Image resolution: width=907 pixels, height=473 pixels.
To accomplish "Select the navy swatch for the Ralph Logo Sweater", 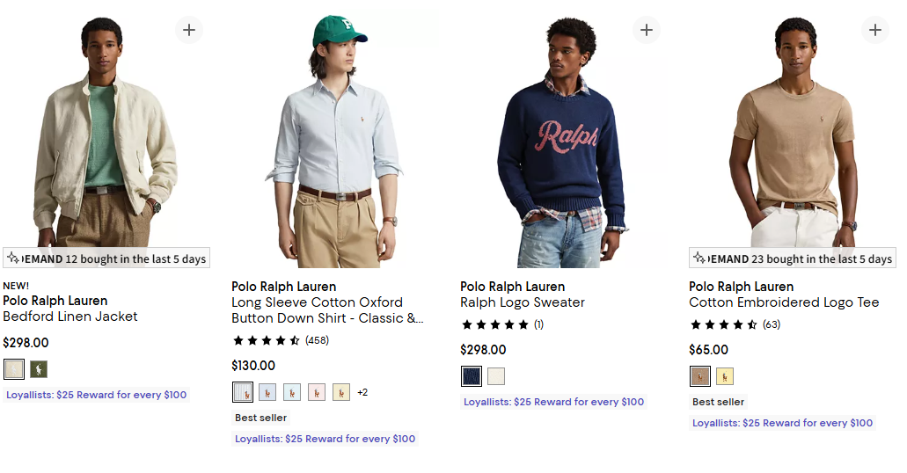I will click(x=472, y=376).
